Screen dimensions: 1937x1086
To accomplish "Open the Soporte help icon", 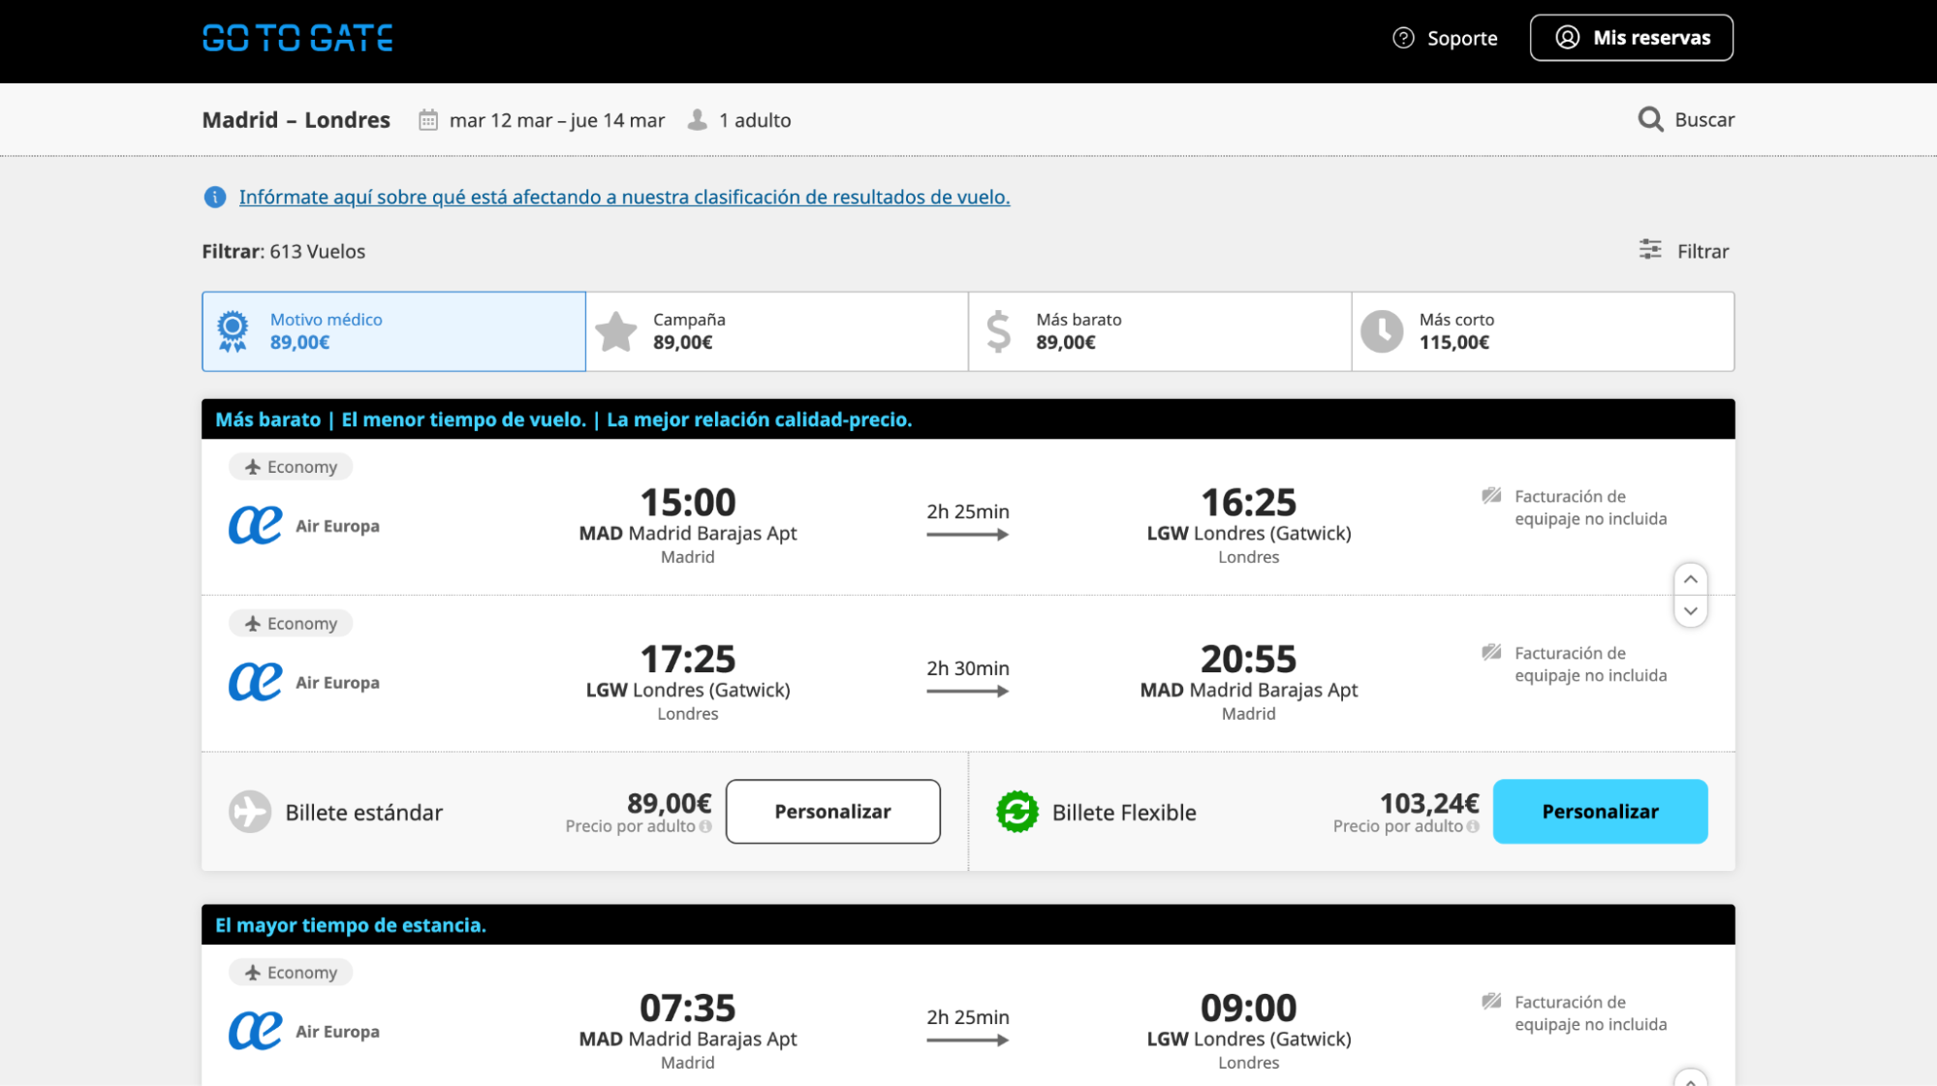I will click(x=1403, y=38).
